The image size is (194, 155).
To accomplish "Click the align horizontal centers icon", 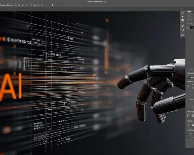I will click(19, 5).
